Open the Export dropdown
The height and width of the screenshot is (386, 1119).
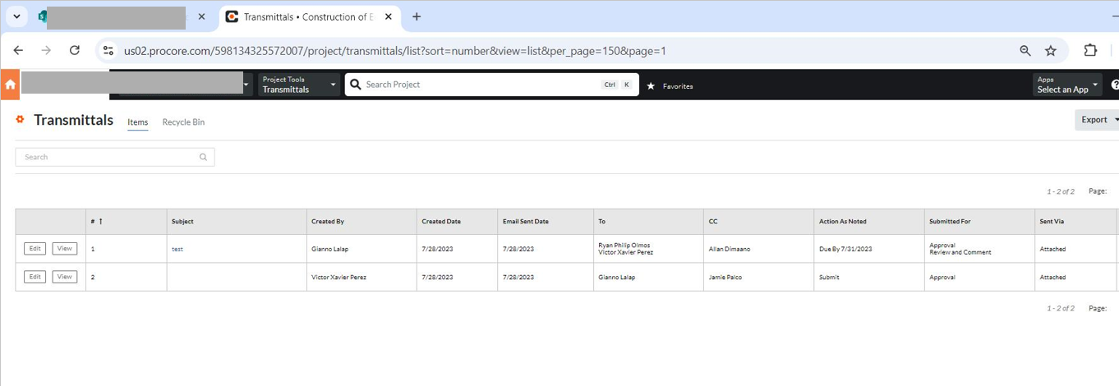pyautogui.click(x=1098, y=120)
